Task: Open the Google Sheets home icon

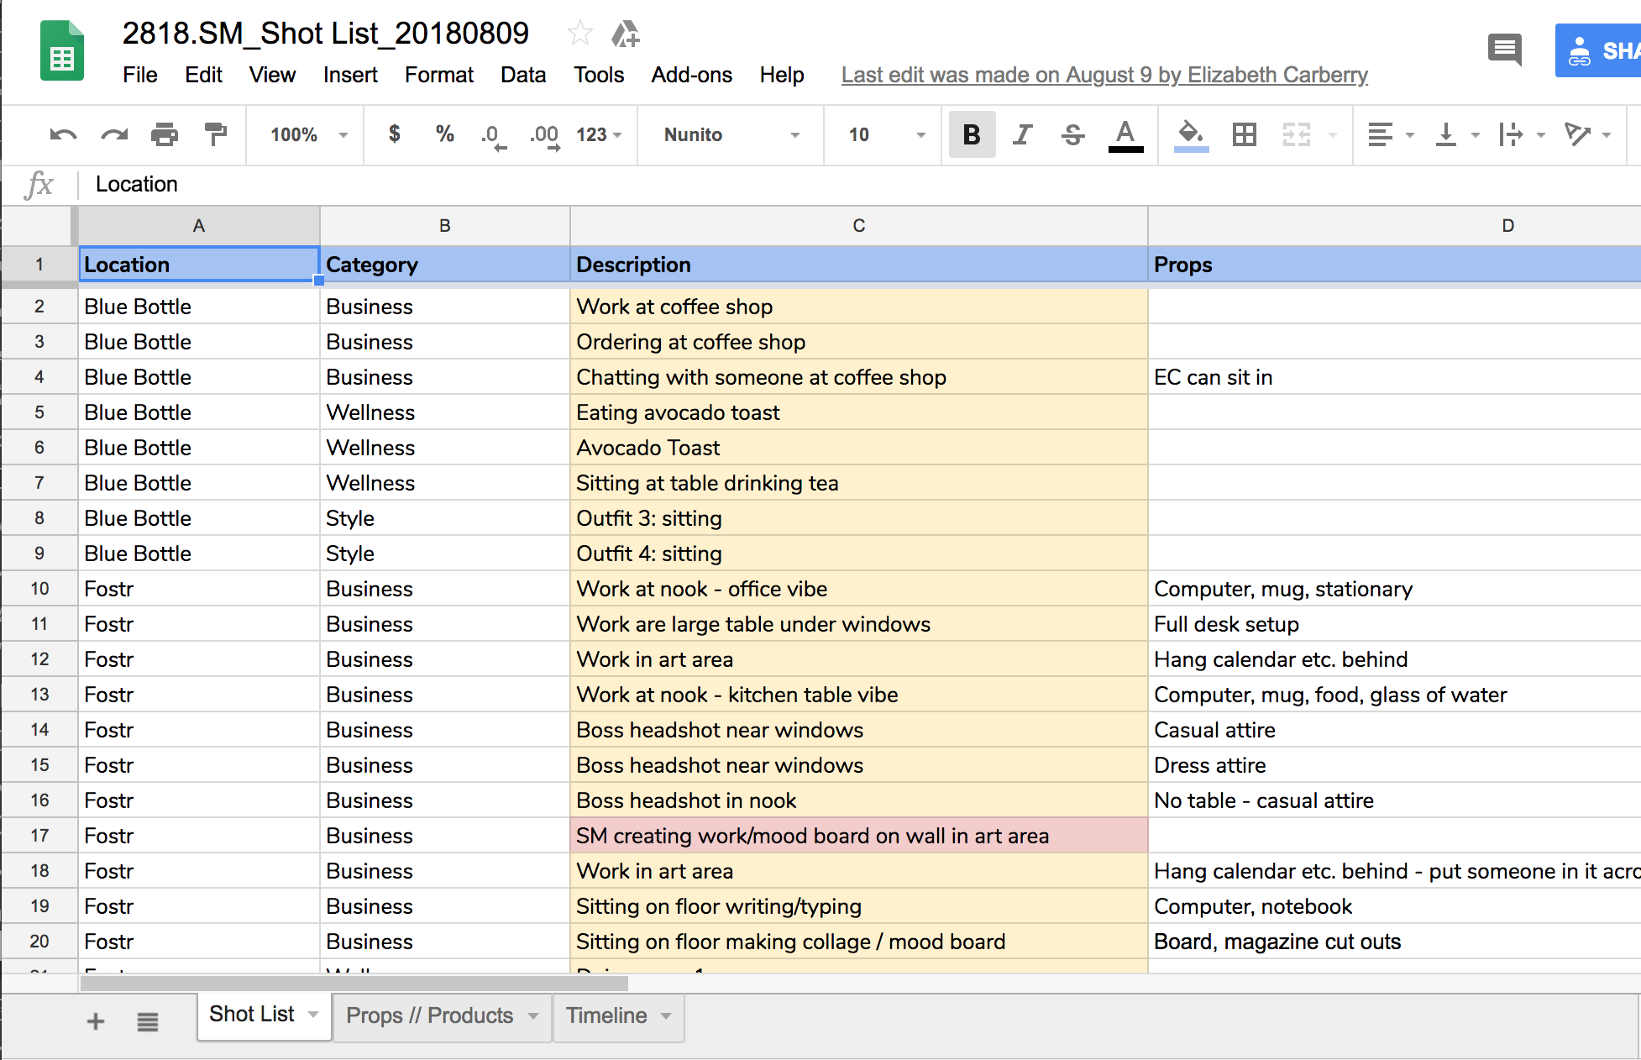Action: coord(62,51)
